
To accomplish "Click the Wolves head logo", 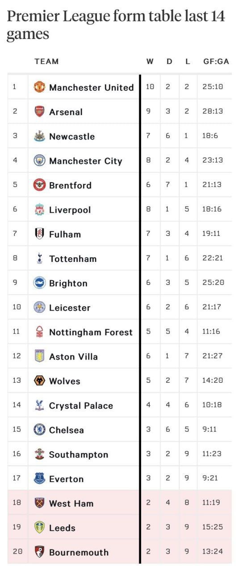I will coord(40,381).
